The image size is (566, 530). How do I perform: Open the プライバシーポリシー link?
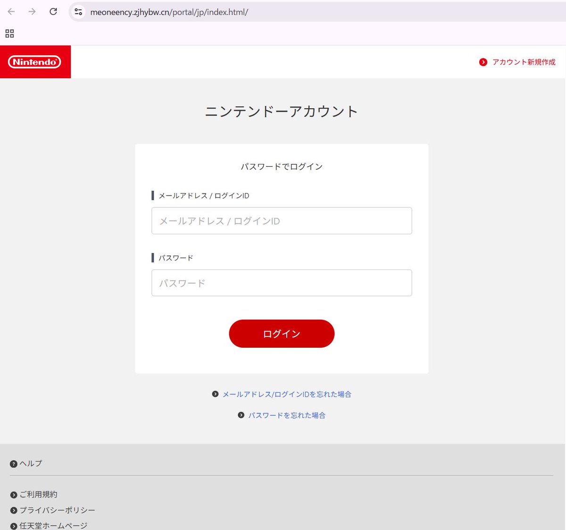pyautogui.click(x=57, y=510)
